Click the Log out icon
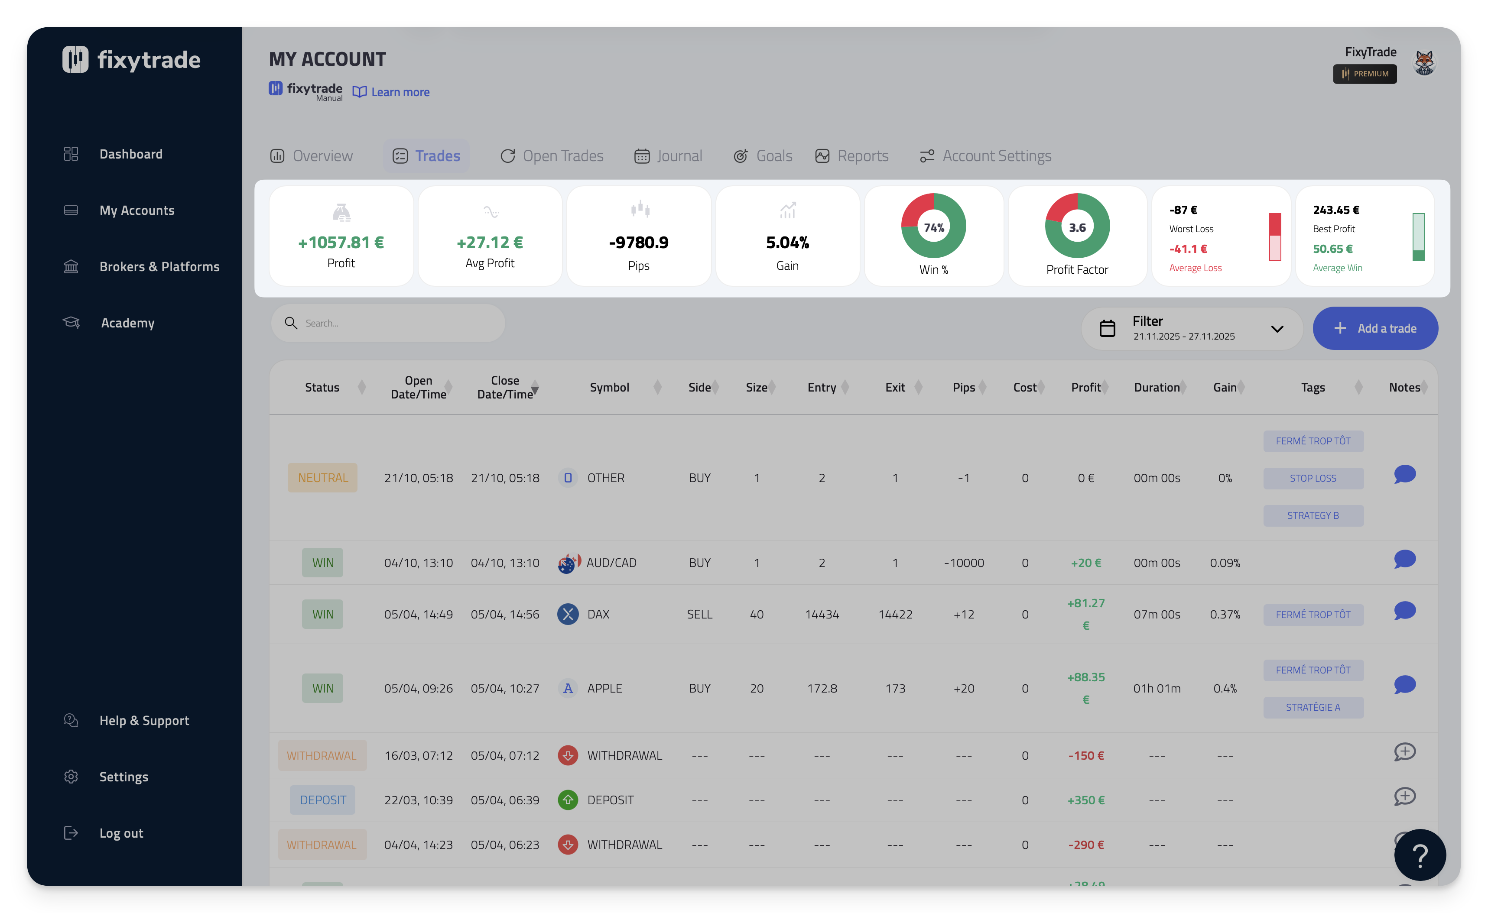Image resolution: width=1488 pixels, height=913 pixels. coord(71,833)
